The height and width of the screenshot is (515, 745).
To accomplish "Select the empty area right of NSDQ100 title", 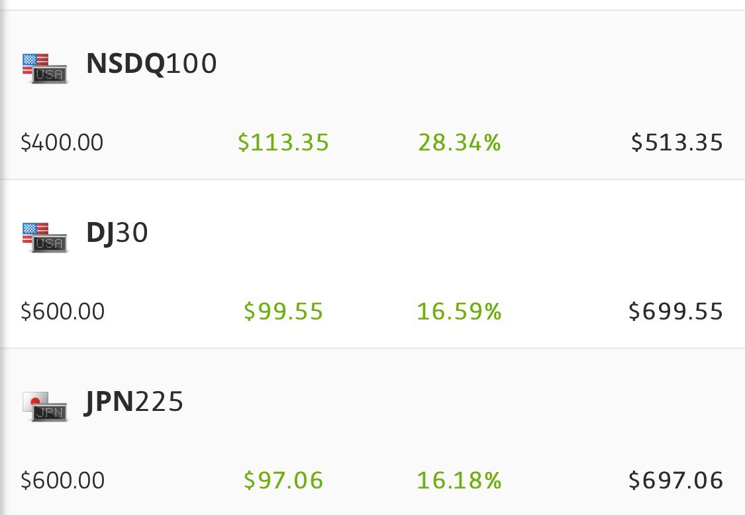I will click(464, 65).
